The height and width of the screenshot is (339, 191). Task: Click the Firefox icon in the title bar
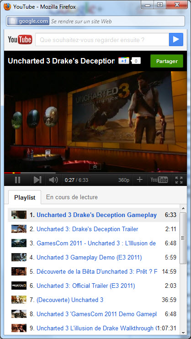coord(7,7)
